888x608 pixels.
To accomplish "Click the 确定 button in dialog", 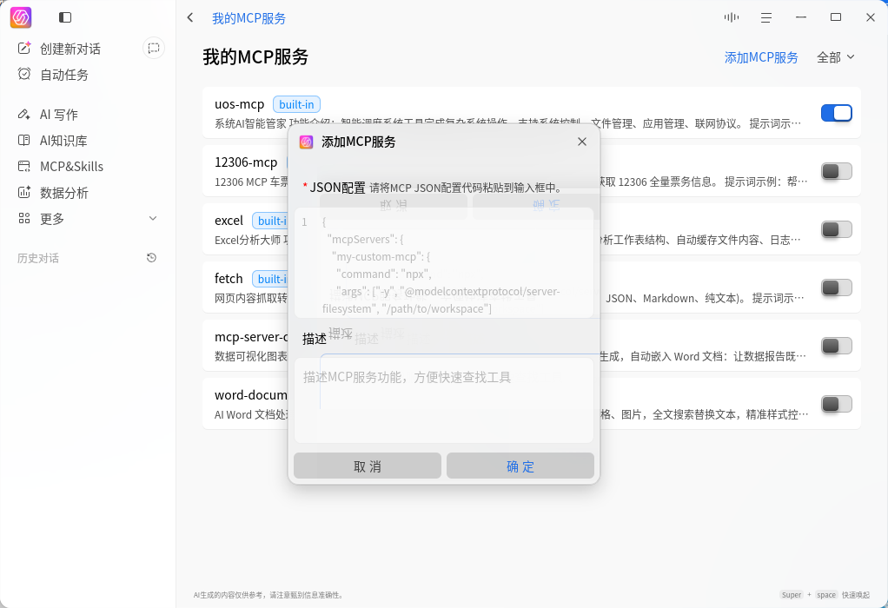I will (520, 466).
